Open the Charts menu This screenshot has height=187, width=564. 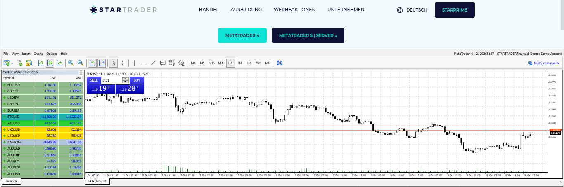(38, 54)
